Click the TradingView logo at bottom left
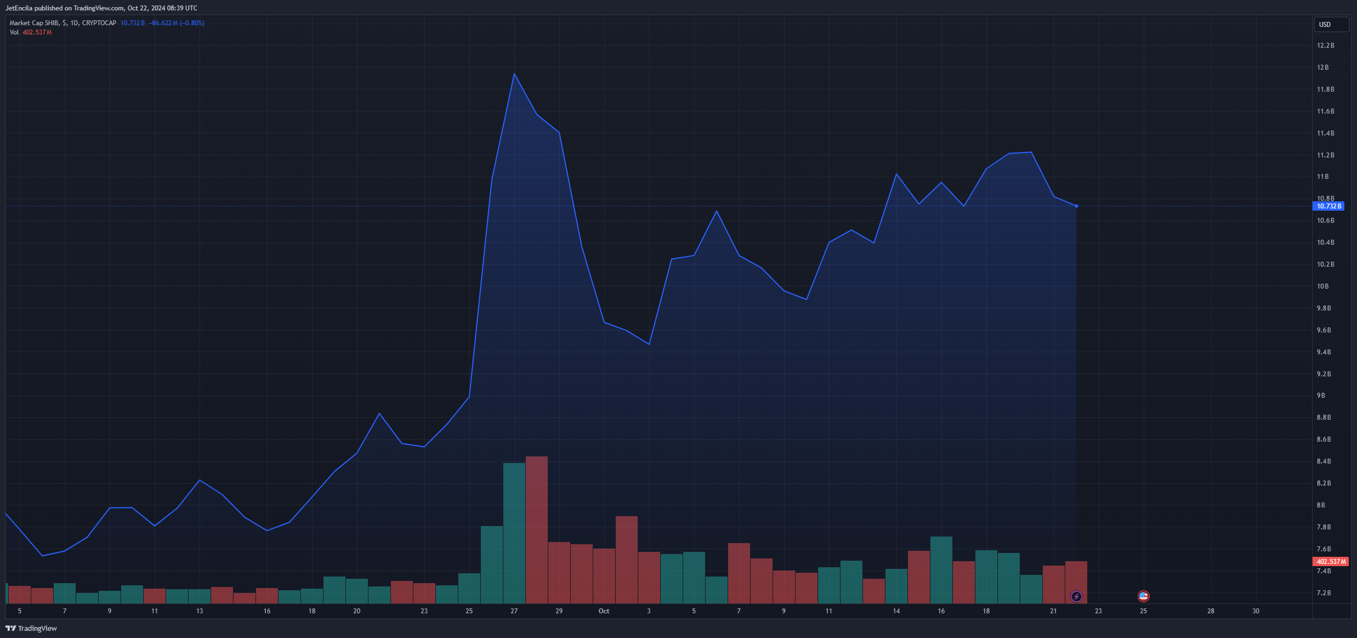 click(31, 628)
